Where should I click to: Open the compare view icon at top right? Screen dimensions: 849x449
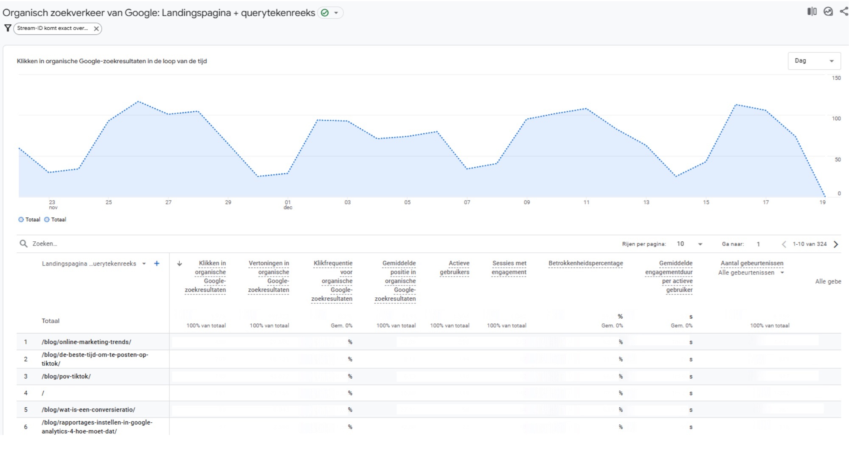(812, 11)
